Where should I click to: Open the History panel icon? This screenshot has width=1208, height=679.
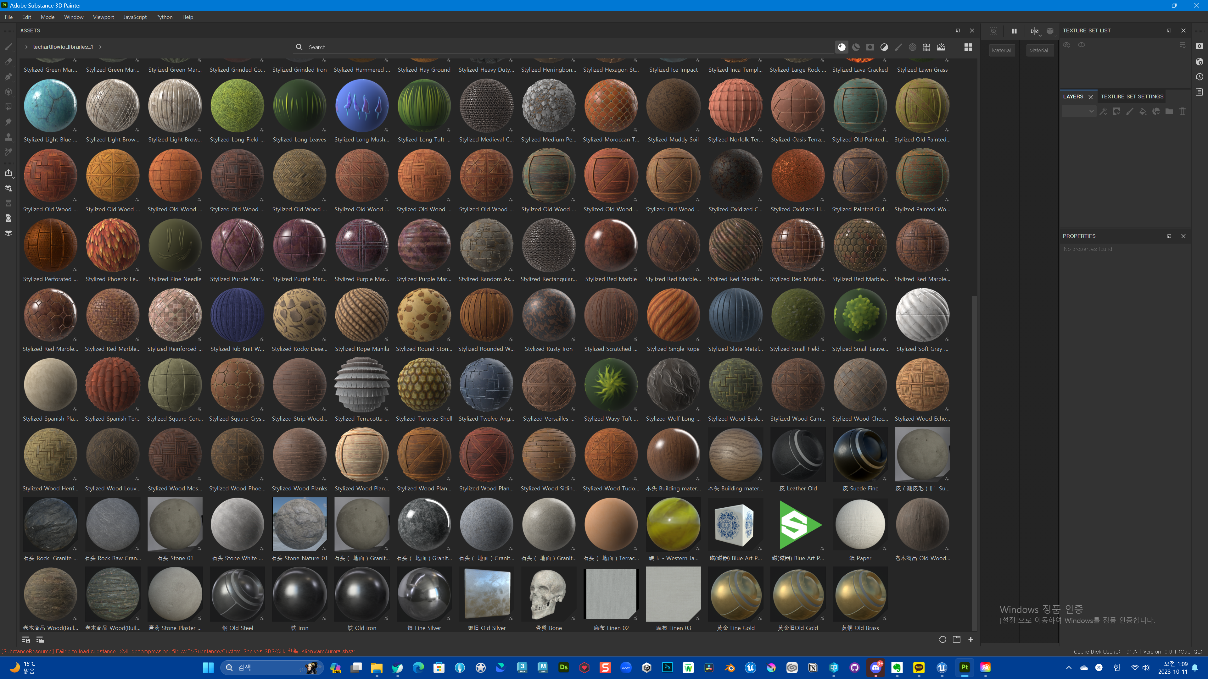pyautogui.click(x=1200, y=77)
